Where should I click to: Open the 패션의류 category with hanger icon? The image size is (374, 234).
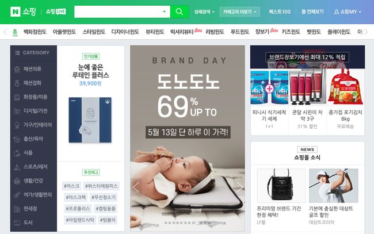[28, 69]
